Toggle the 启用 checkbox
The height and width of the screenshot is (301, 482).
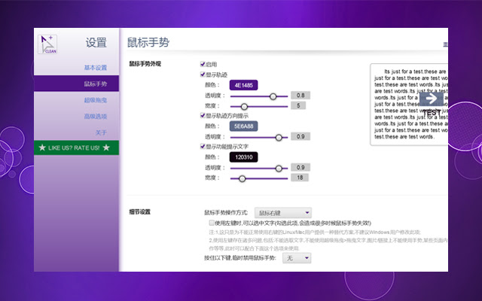pos(203,64)
